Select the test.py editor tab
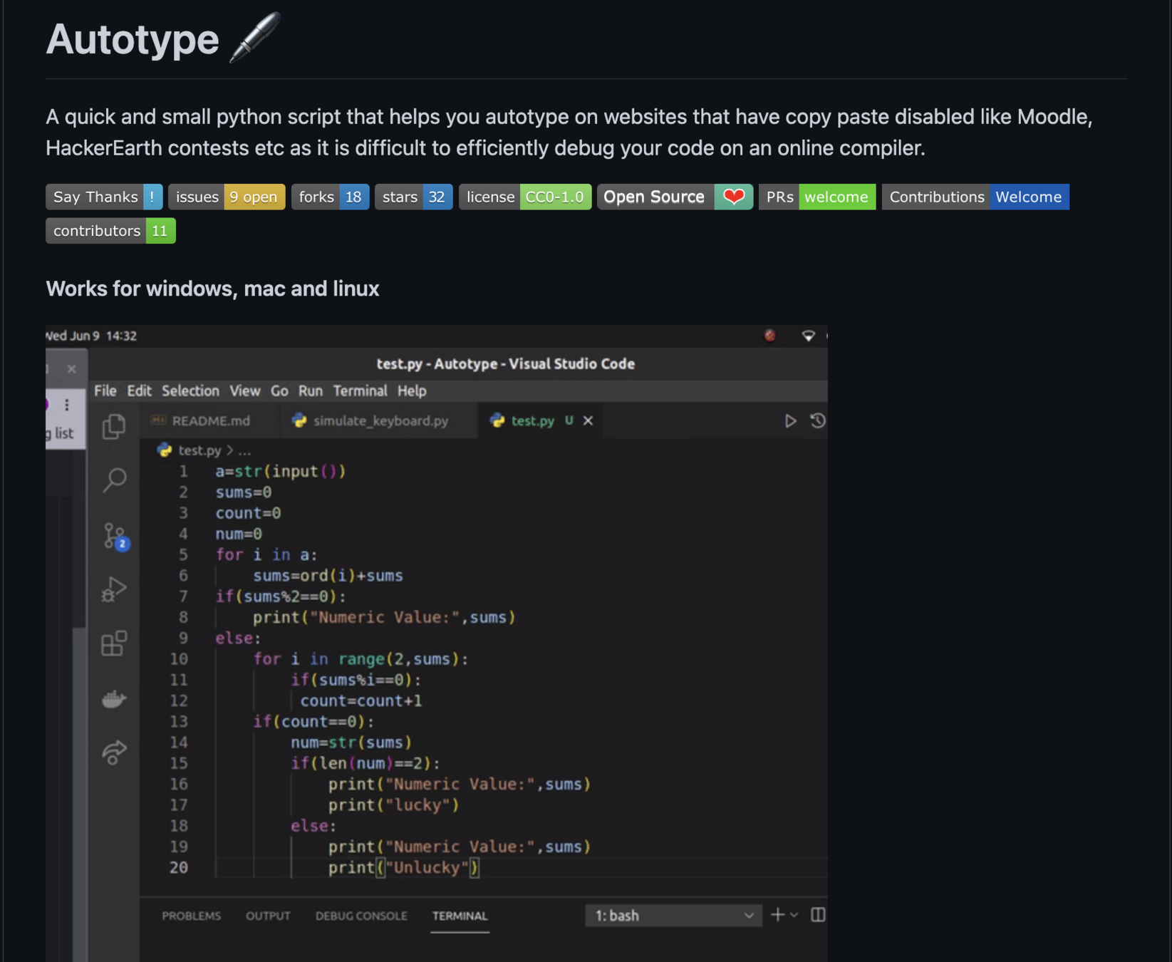The width and height of the screenshot is (1172, 962). pyautogui.click(x=531, y=421)
